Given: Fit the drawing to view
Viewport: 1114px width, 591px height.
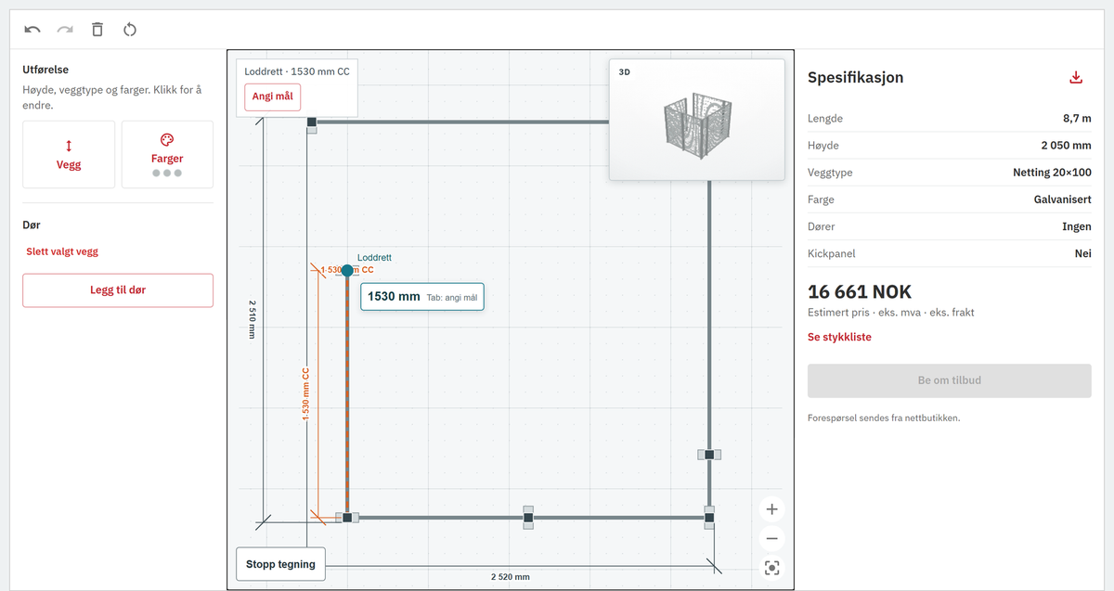Looking at the screenshot, I should [771, 568].
